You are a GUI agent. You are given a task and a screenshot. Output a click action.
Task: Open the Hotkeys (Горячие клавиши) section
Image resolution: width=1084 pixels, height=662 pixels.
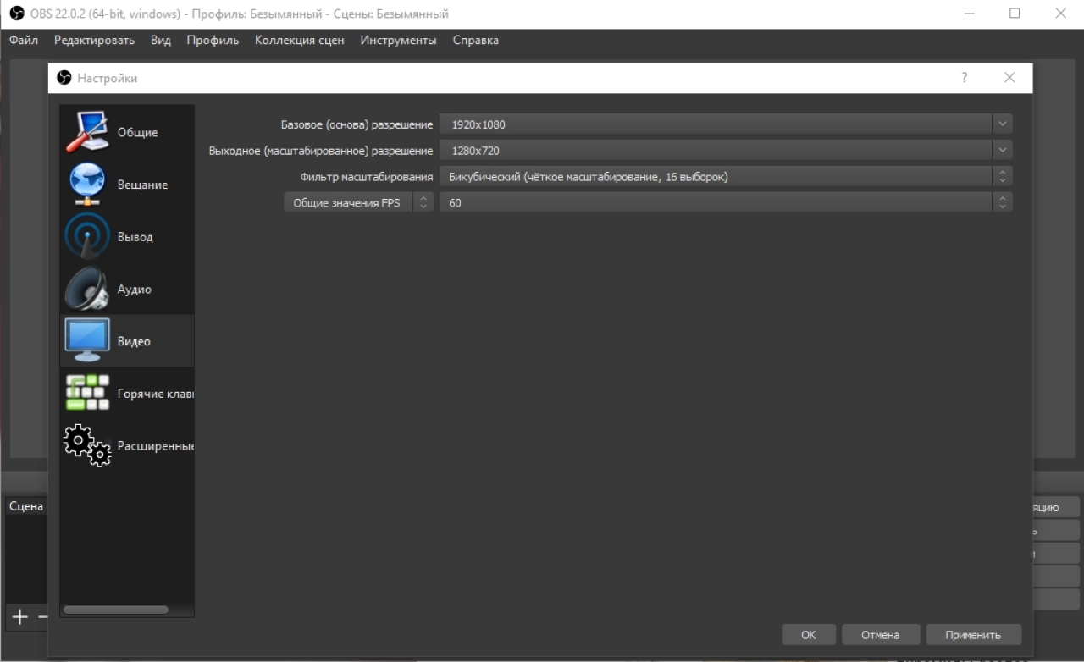point(127,394)
